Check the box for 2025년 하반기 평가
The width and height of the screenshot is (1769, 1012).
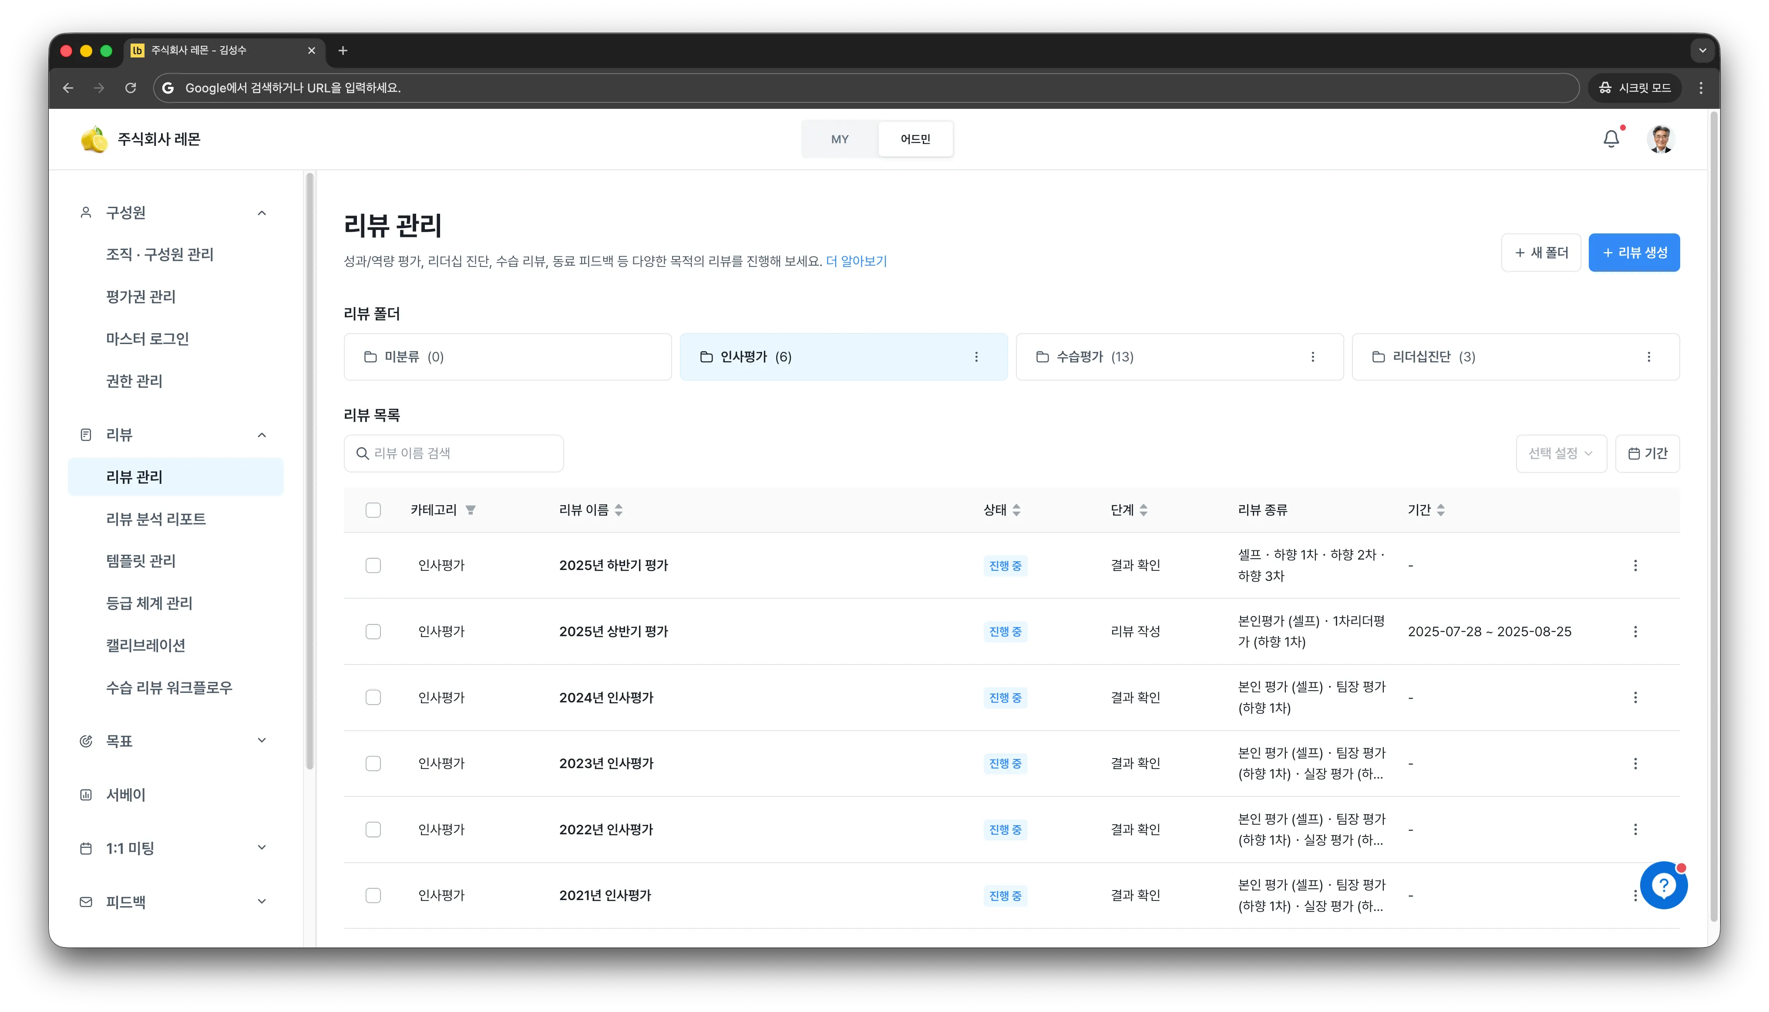pyautogui.click(x=373, y=565)
